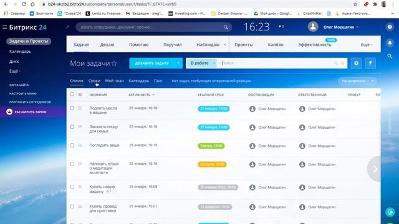This screenshot has height=224, width=399.
Task: Click the Добавить задачу button
Action: pyautogui.click(x=152, y=63)
